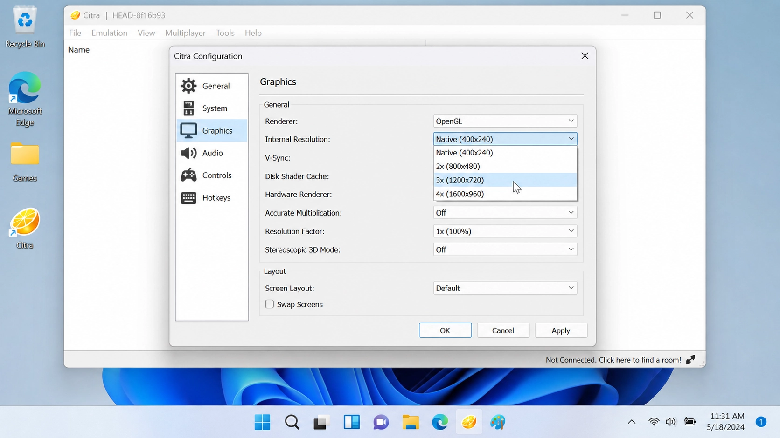Open the Help menu
This screenshot has height=438, width=780.
point(253,33)
